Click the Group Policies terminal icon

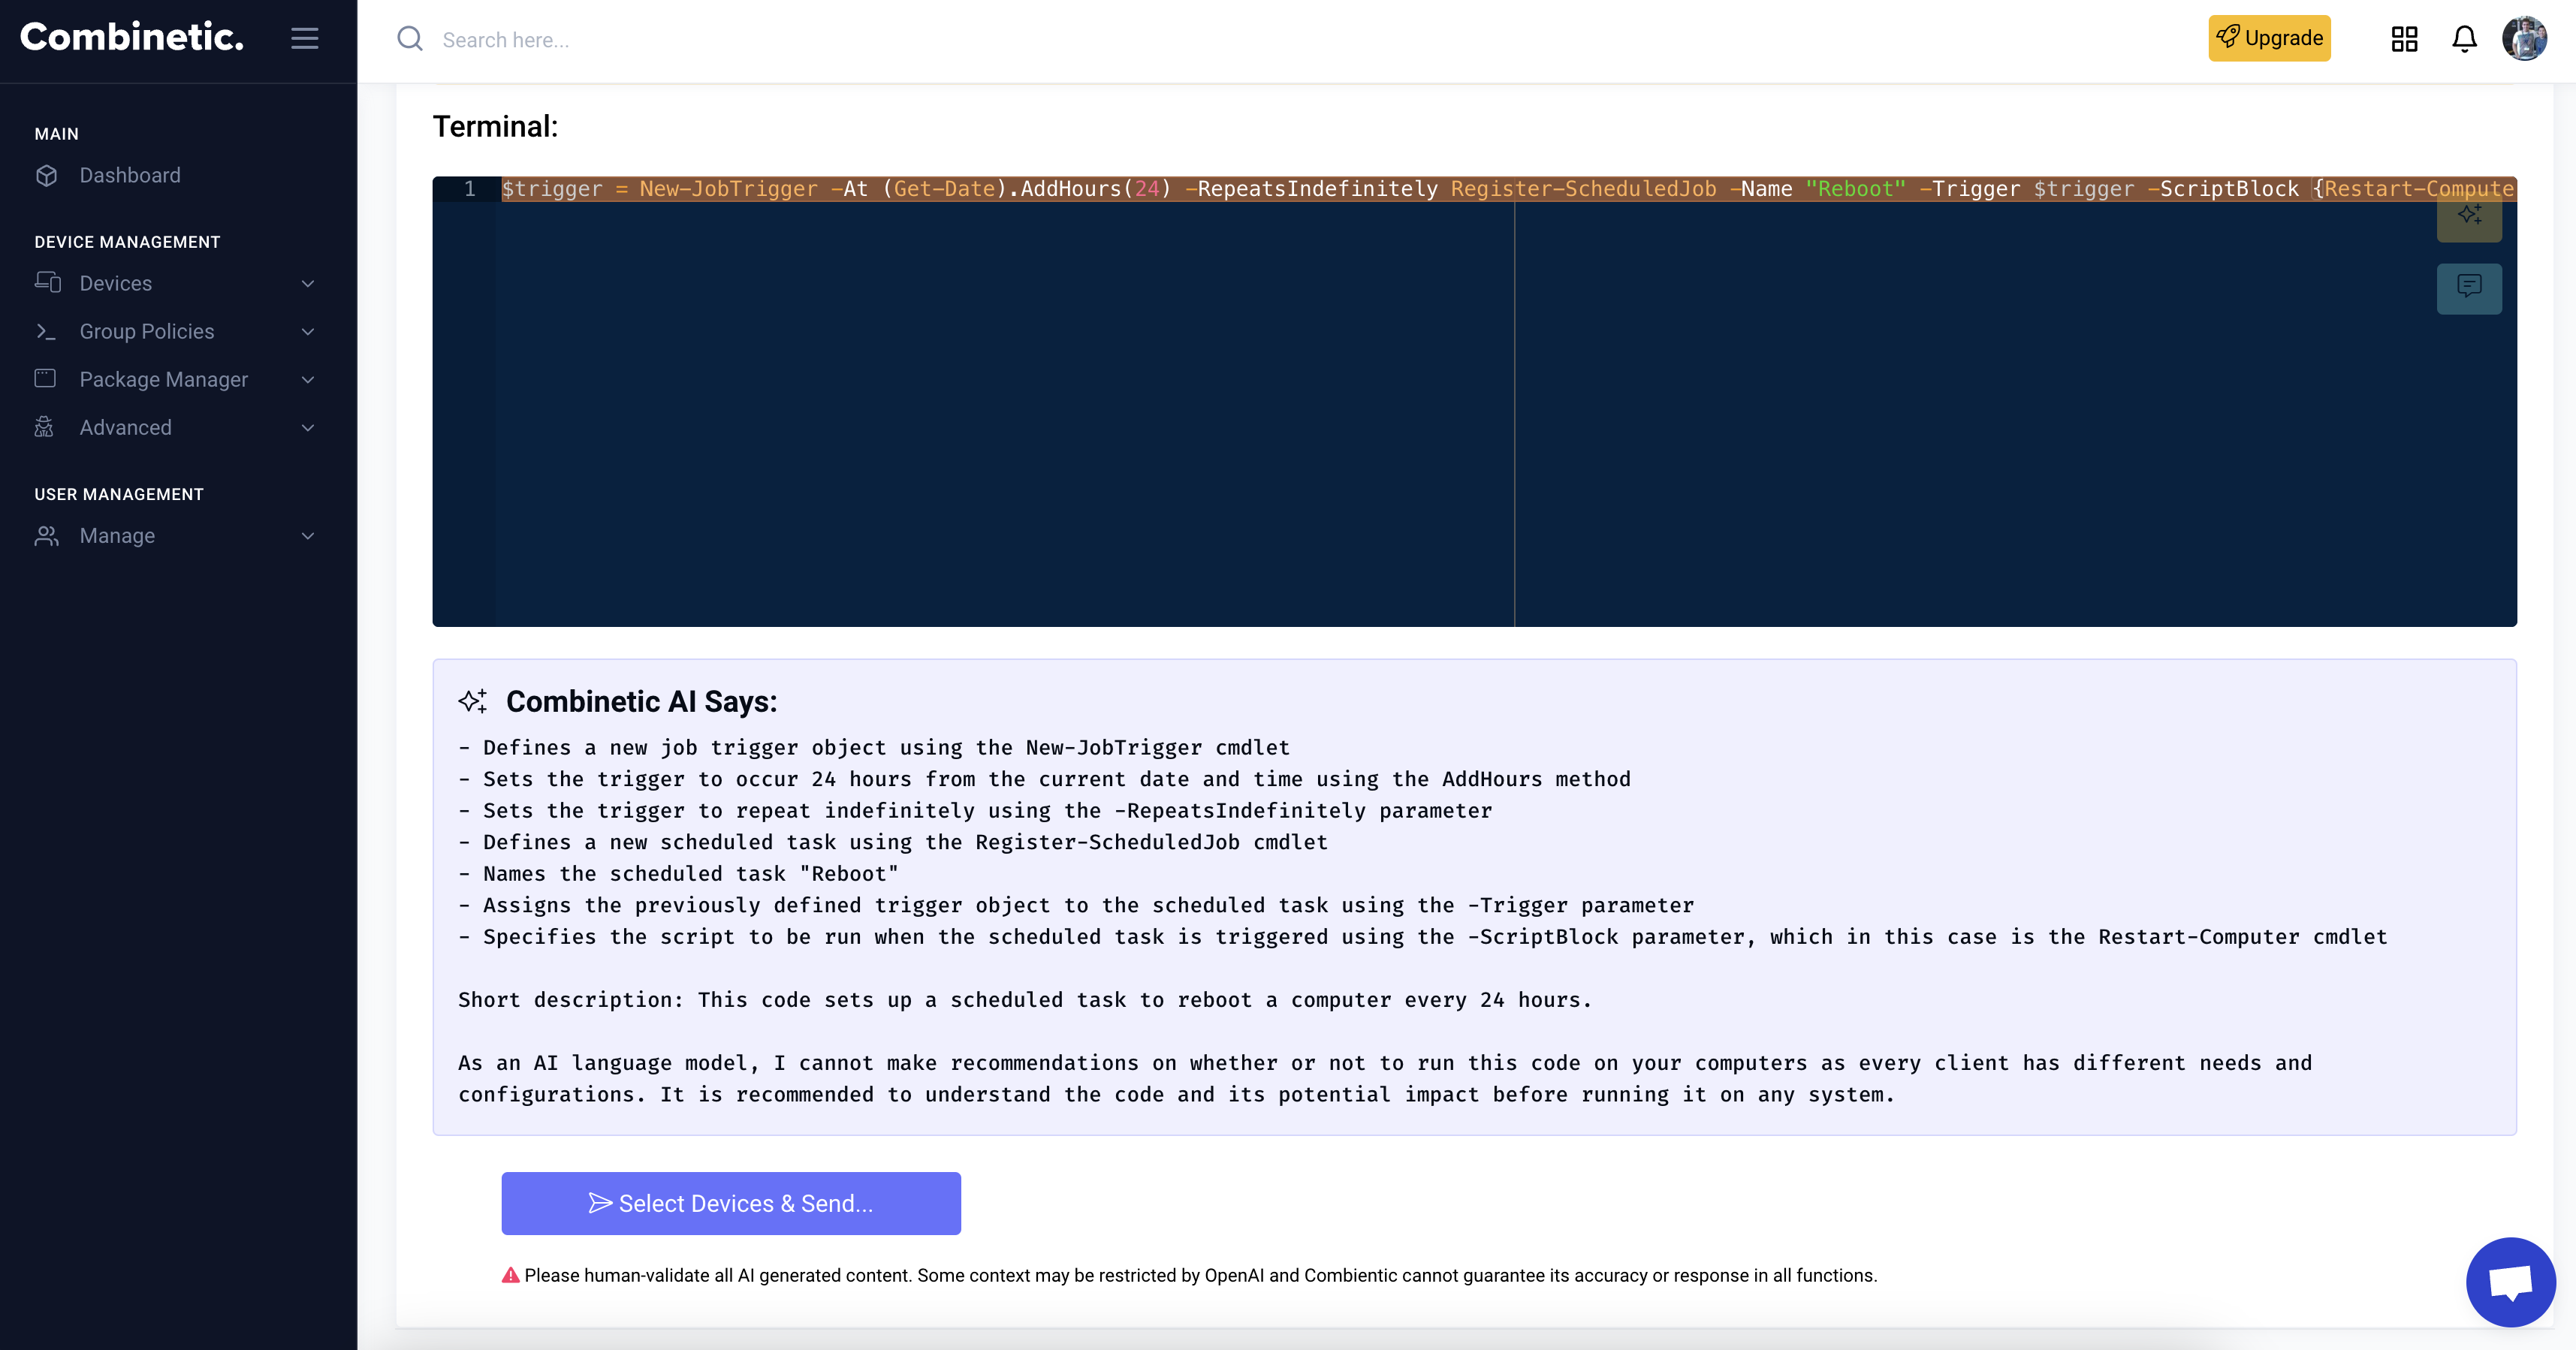46,331
